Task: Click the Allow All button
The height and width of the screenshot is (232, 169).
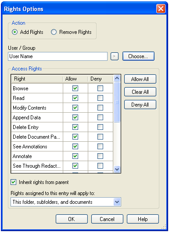Action: point(140,79)
